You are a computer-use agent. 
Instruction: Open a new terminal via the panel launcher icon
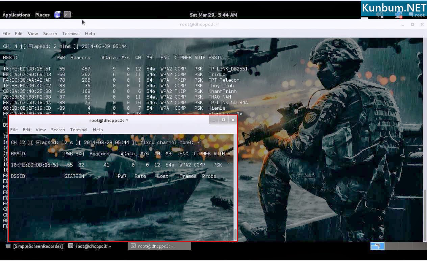67,15
